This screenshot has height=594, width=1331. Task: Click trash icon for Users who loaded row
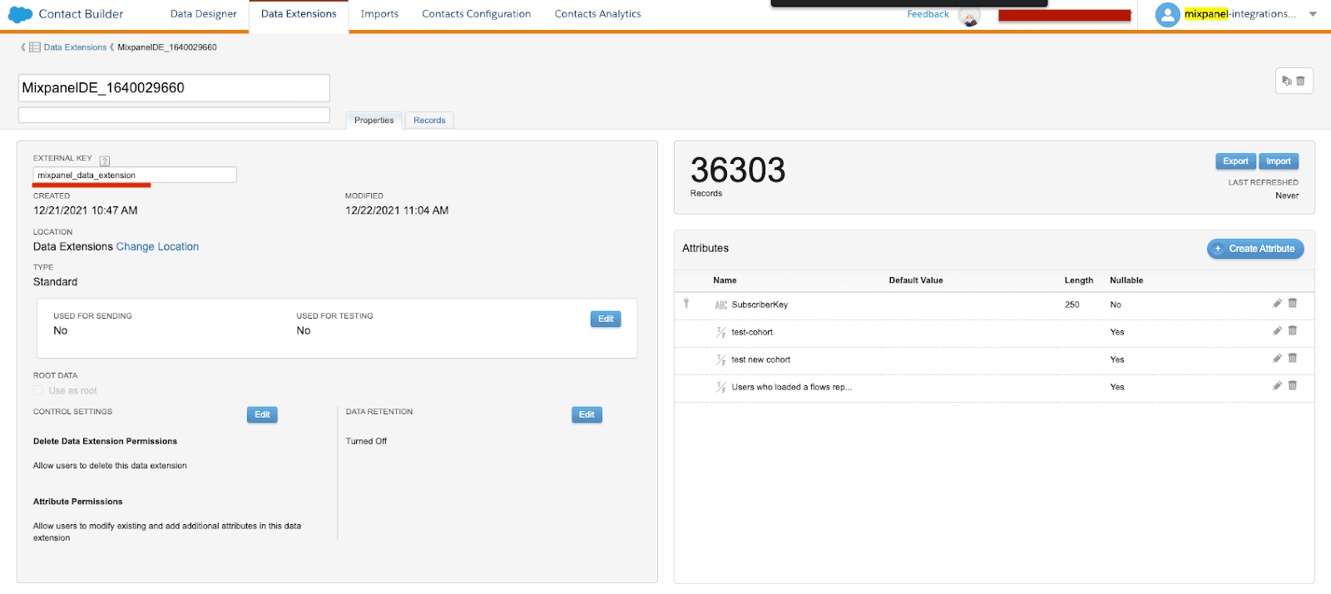click(1293, 386)
